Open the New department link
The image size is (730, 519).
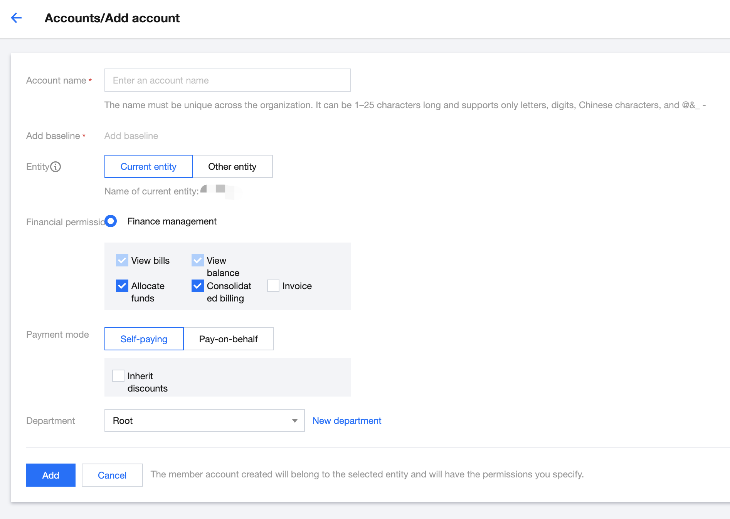coord(347,420)
